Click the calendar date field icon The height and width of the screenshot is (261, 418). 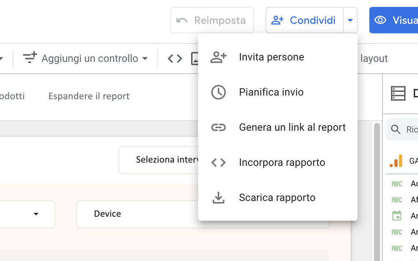point(397,215)
